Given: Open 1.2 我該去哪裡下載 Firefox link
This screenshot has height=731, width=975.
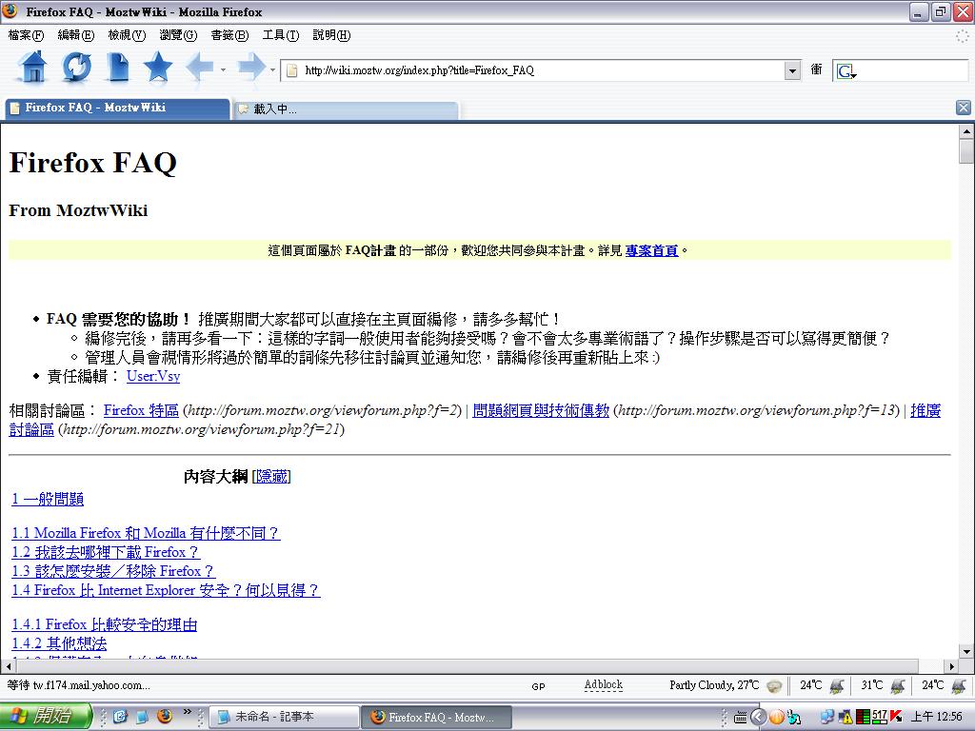Looking at the screenshot, I should pos(106,552).
